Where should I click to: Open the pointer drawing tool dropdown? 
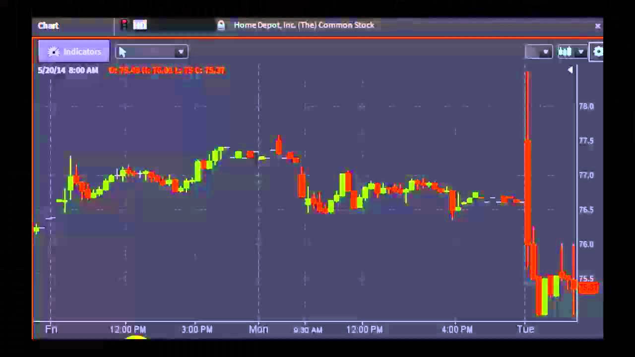pyautogui.click(x=181, y=52)
